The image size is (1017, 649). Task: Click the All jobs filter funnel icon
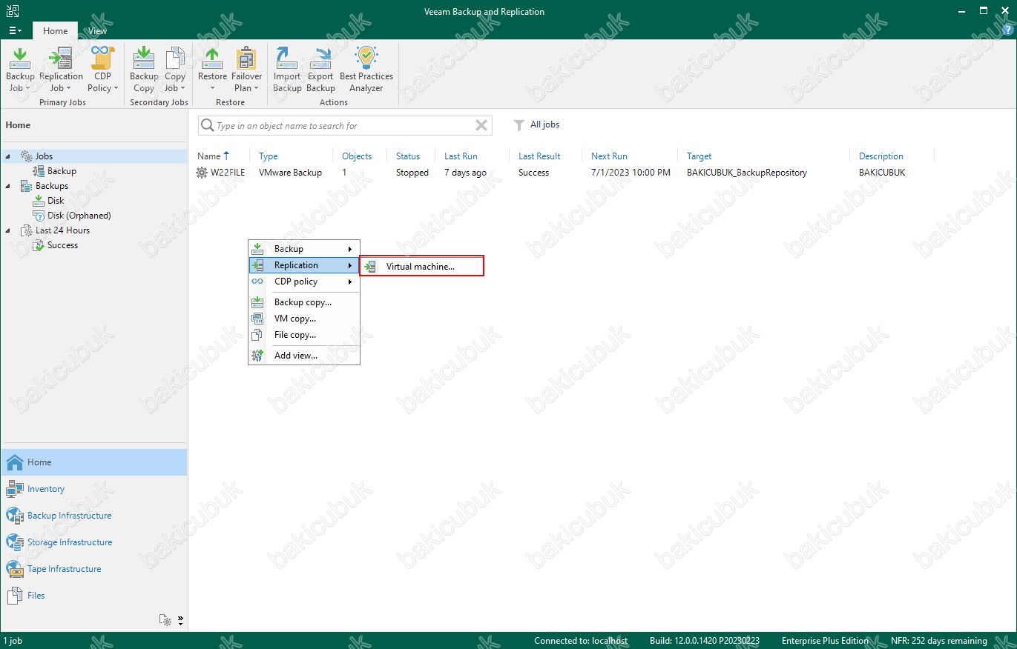519,125
